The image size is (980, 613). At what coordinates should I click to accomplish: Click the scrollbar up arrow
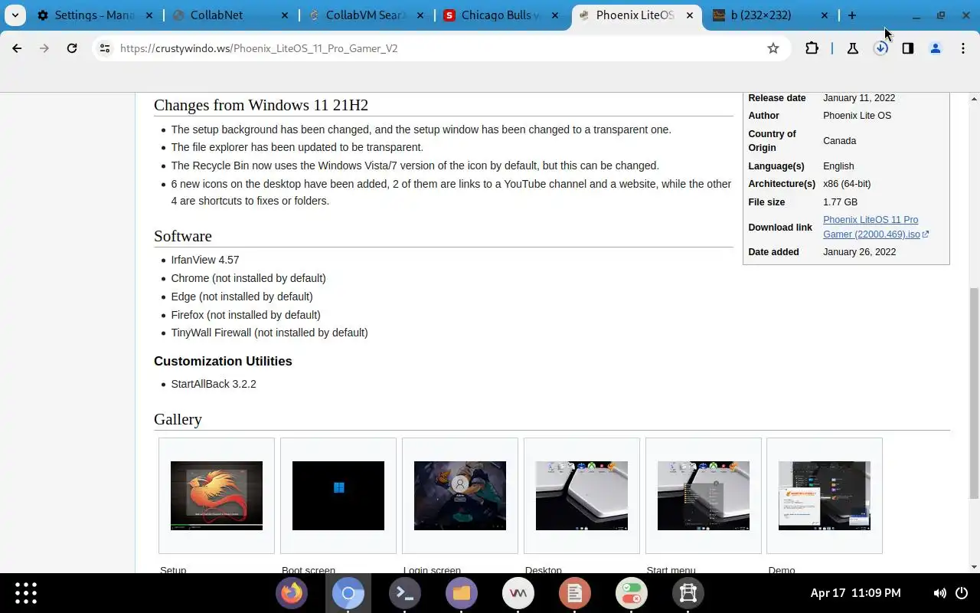tap(974, 99)
